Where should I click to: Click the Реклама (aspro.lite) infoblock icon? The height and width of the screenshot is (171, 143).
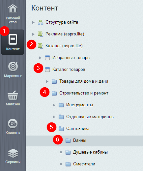point(41,34)
